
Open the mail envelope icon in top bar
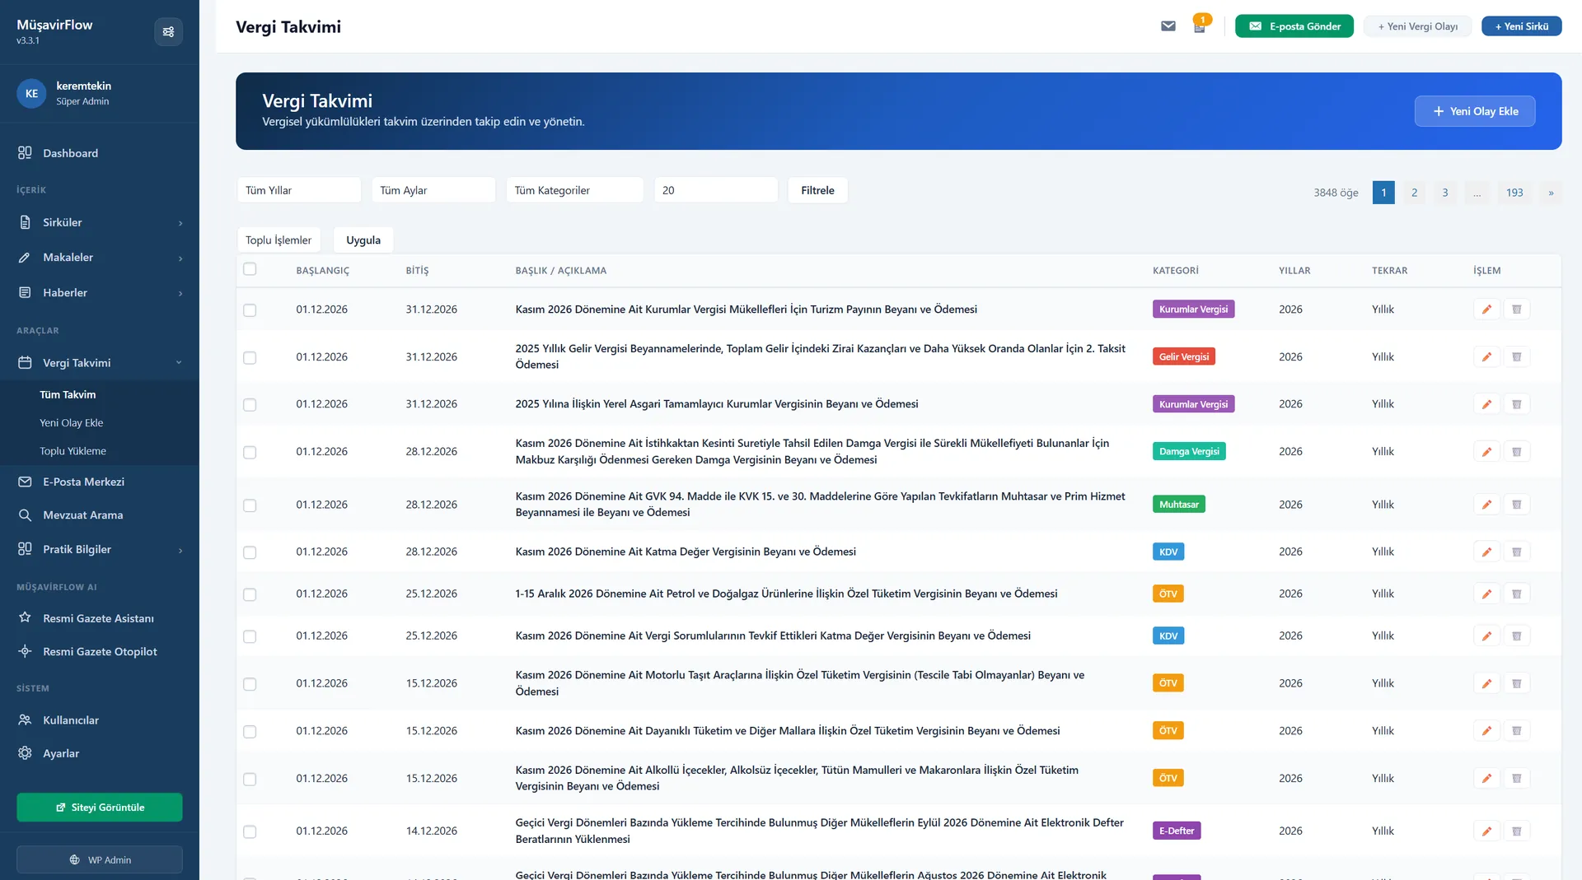pos(1168,26)
